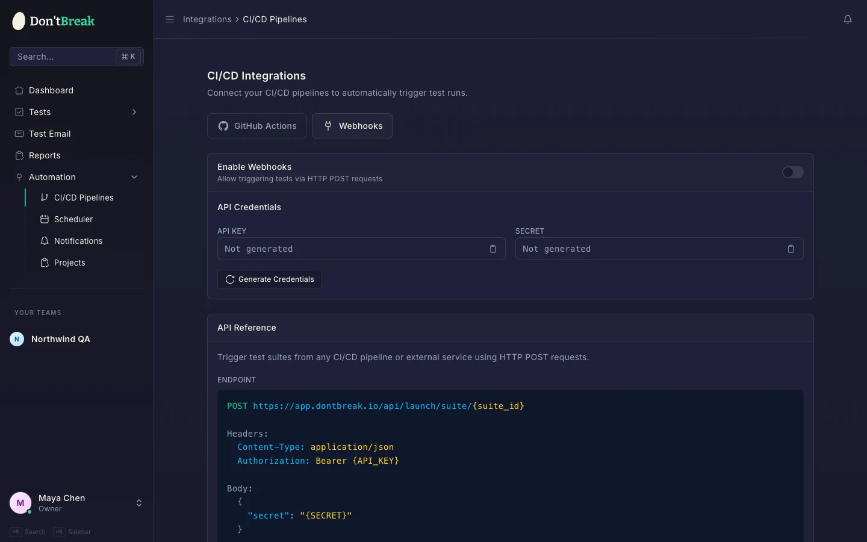Click the API Key field
The height and width of the screenshot is (542, 867).
coord(361,249)
